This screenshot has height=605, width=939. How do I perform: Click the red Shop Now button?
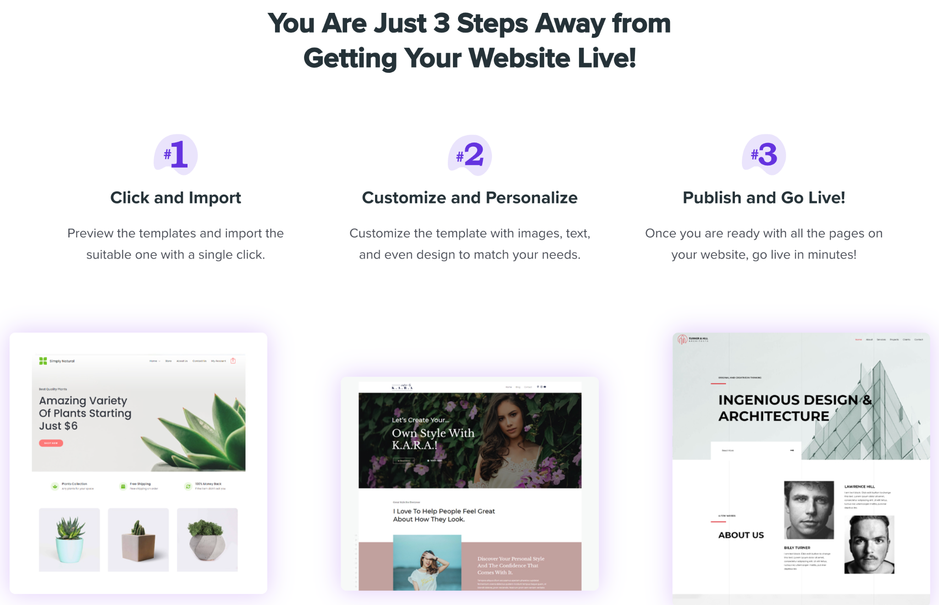(x=51, y=443)
